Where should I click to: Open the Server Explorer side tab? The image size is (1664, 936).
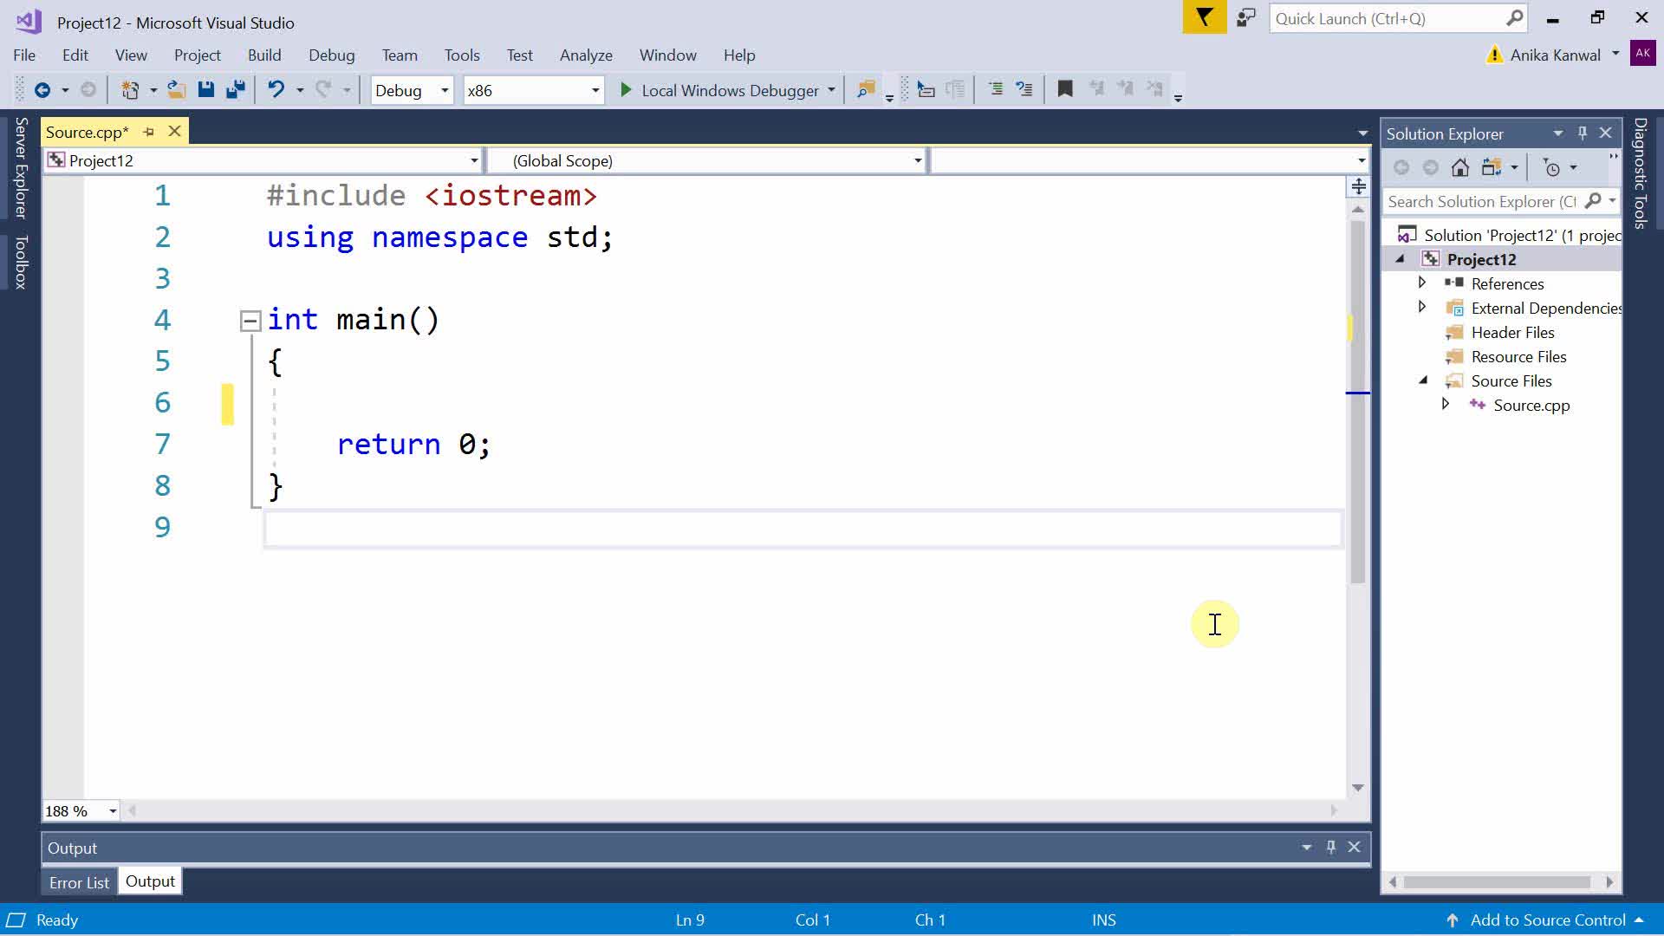21,167
